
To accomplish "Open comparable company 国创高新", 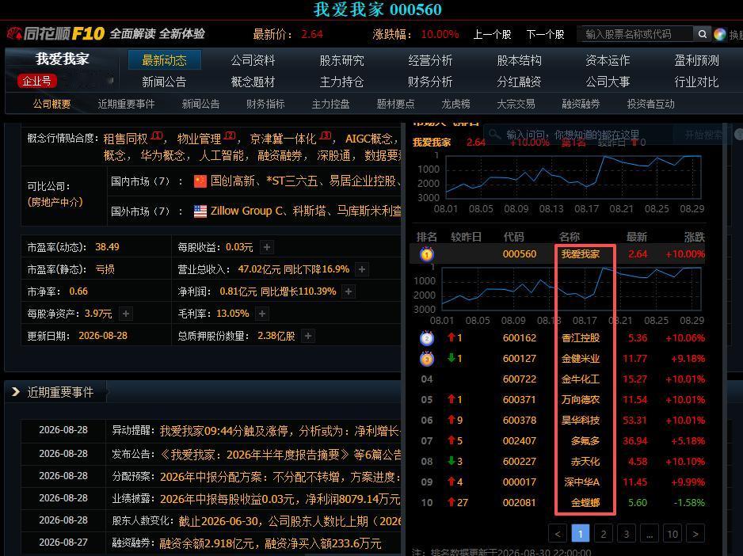I will coord(233,181).
